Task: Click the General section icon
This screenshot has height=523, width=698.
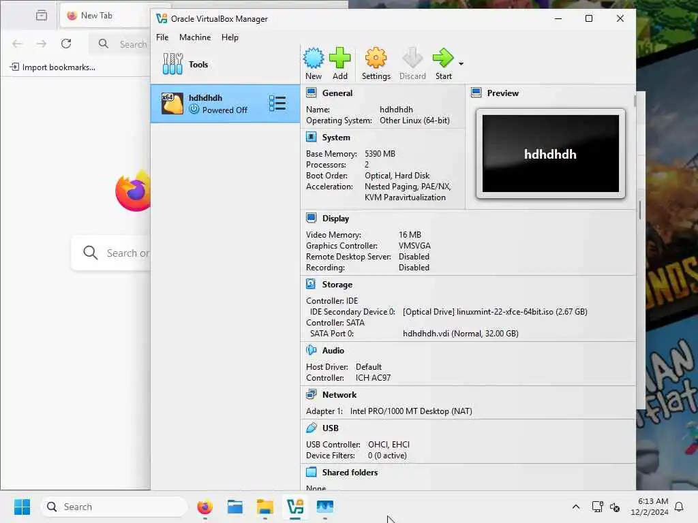Action: tap(311, 93)
